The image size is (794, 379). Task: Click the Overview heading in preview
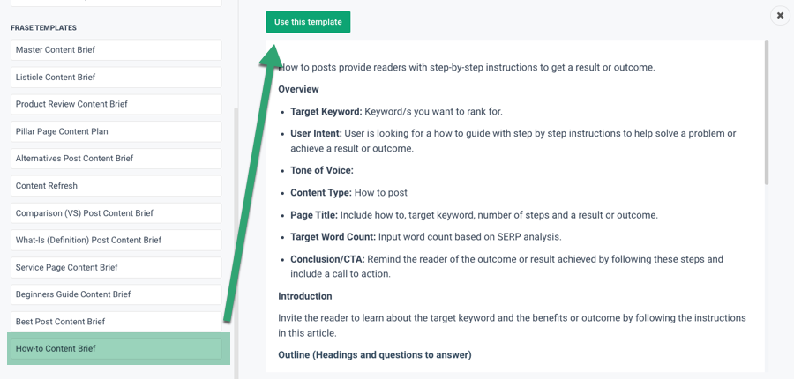[x=298, y=89]
